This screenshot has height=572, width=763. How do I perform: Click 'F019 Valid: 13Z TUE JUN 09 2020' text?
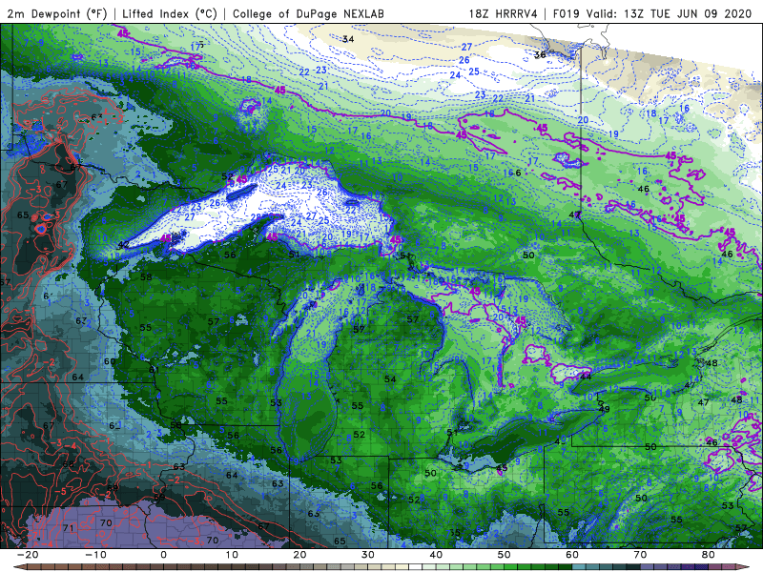pyautogui.click(x=652, y=13)
